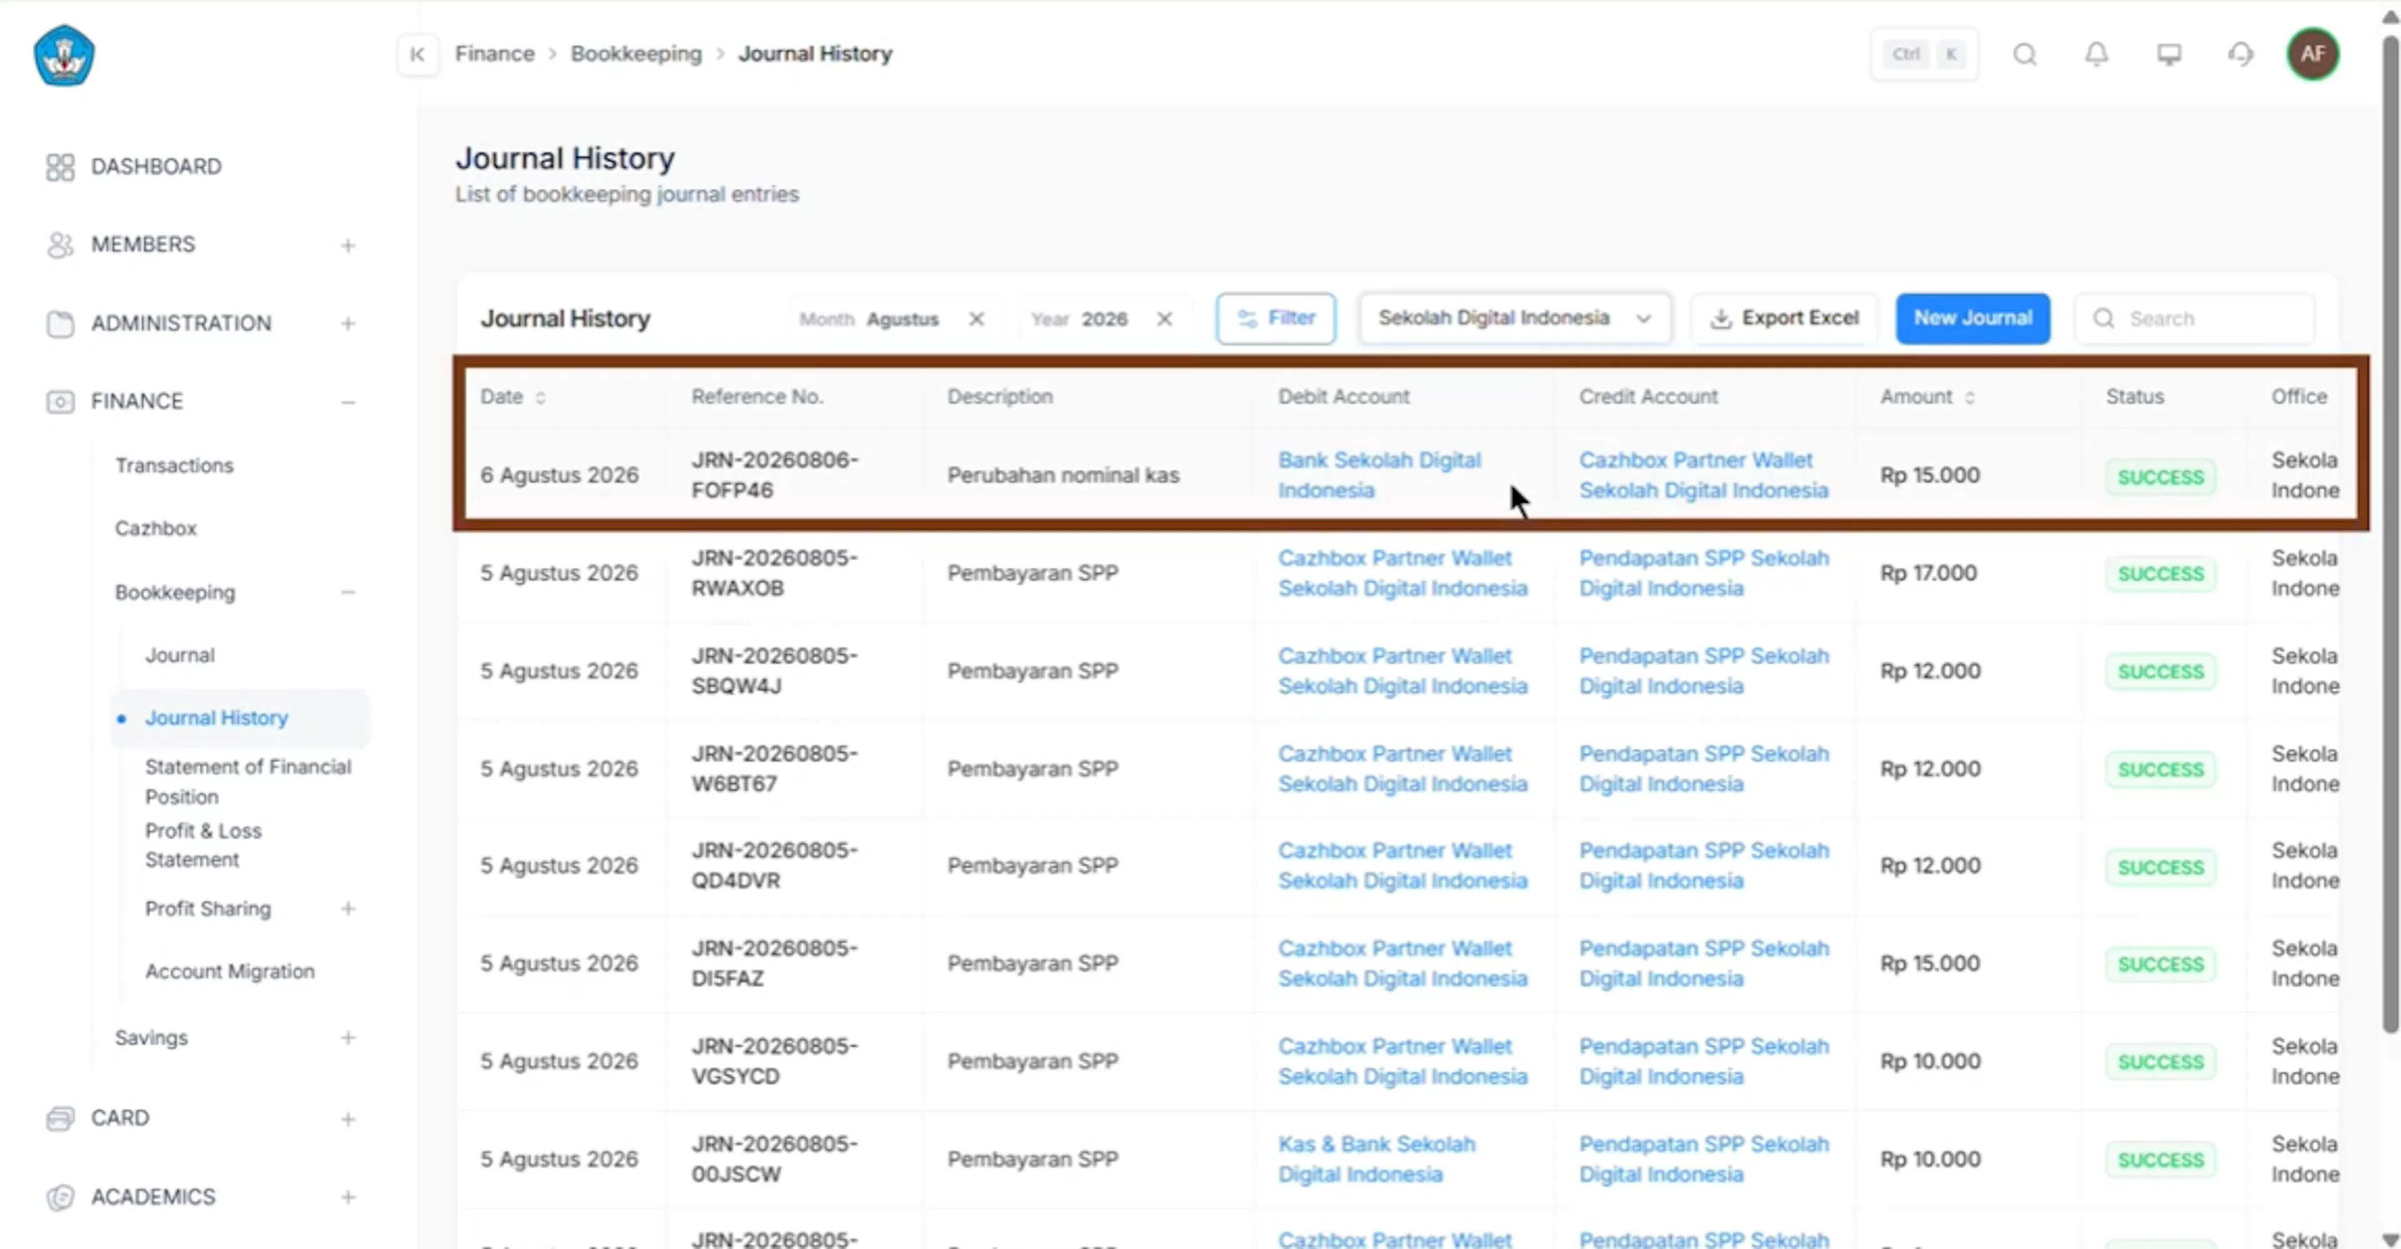This screenshot has width=2401, height=1249.
Task: Expand the Academics menu
Action: pyautogui.click(x=348, y=1197)
